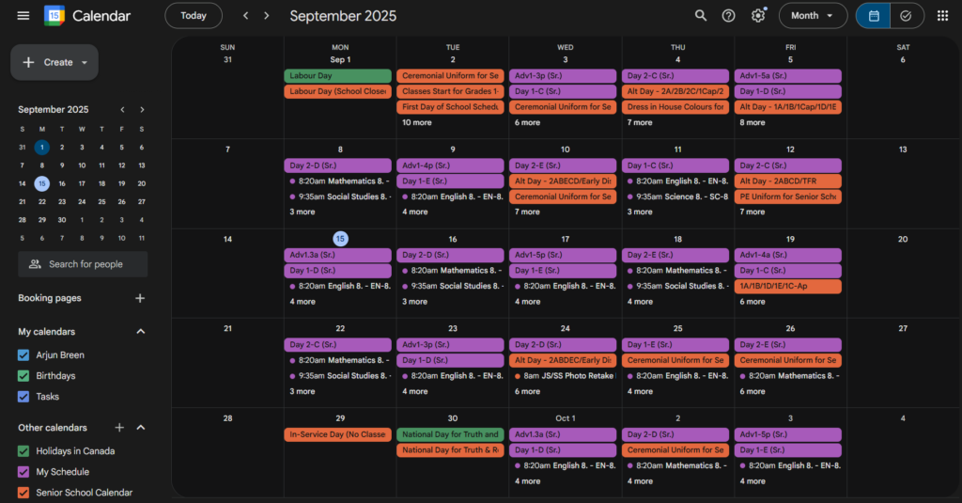Add other calendars plus icon
The width and height of the screenshot is (962, 503).
(x=119, y=428)
